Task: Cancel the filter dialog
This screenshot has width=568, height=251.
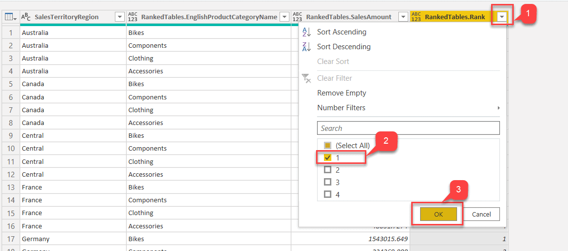Action: pyautogui.click(x=481, y=214)
